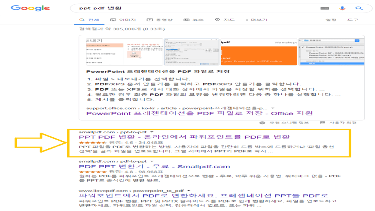This screenshot has width=375, height=211.
Task: Switch to the 동영상 tab
Action: [160, 20]
